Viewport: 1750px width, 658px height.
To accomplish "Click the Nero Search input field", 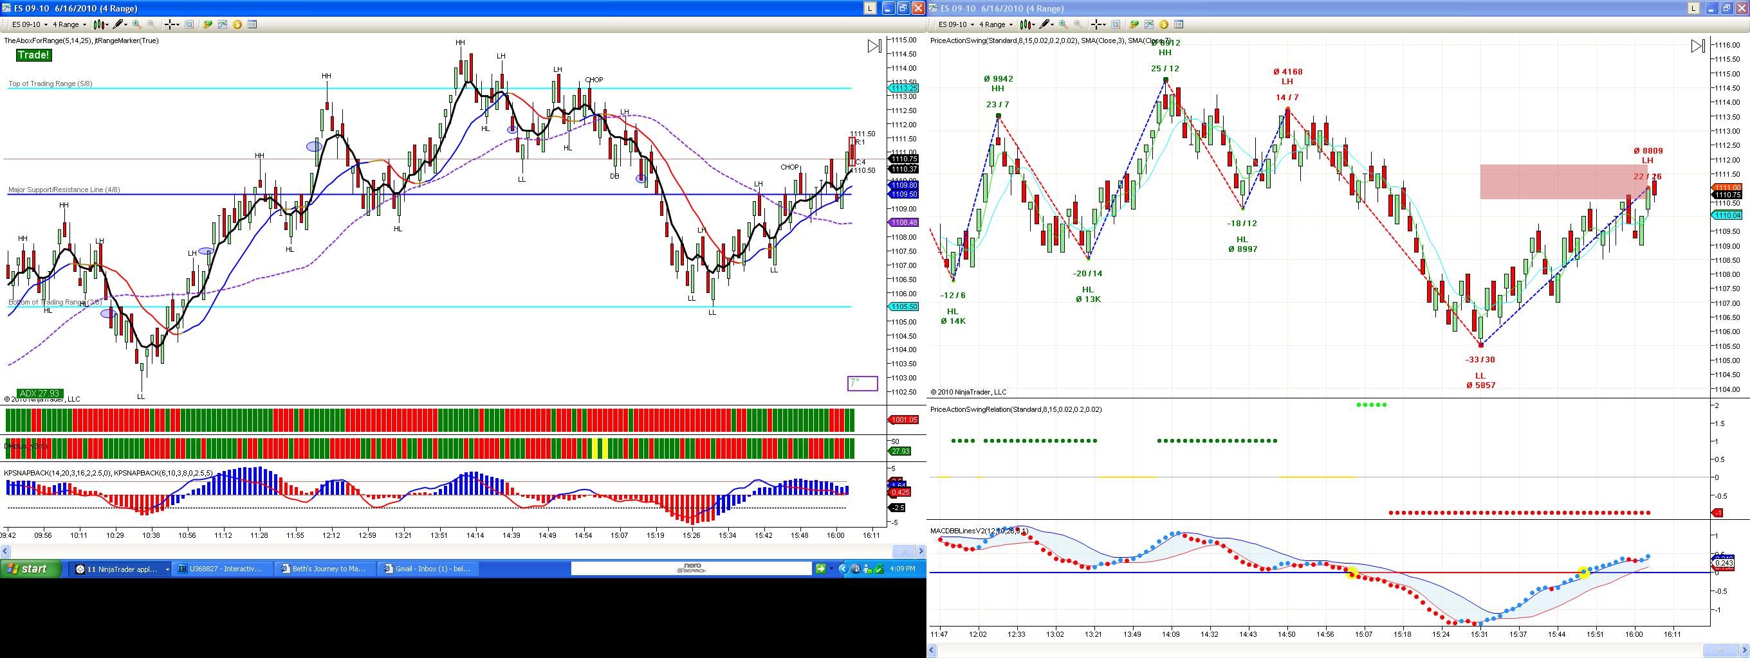I will click(x=692, y=569).
